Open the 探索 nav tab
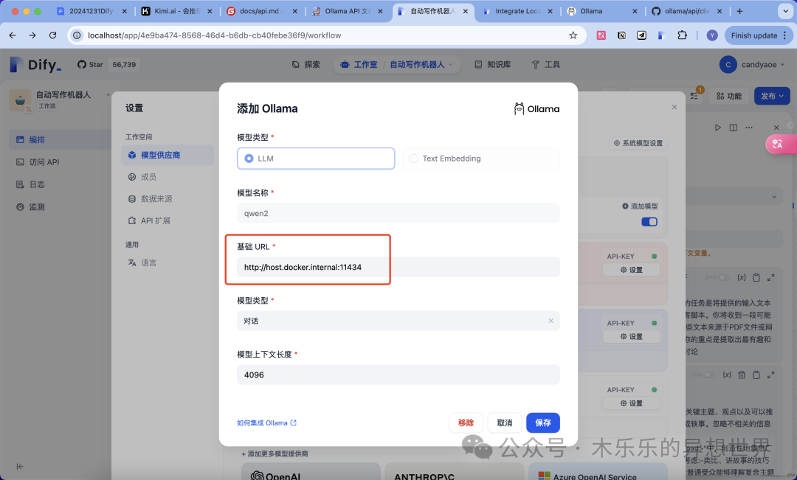The width and height of the screenshot is (797, 480). (x=306, y=64)
